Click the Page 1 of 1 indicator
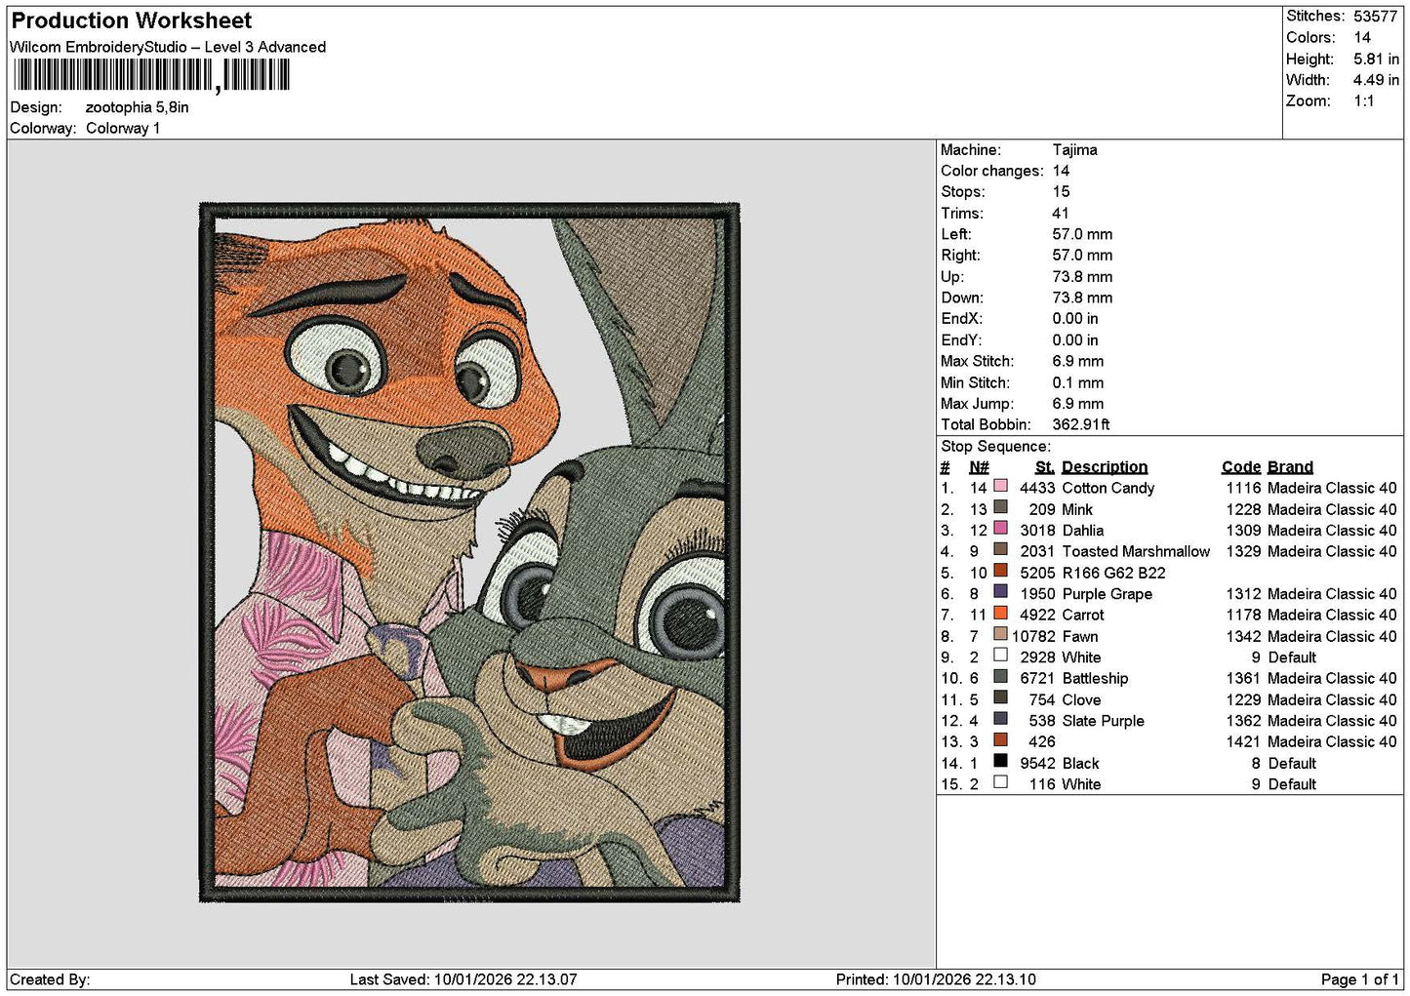The image size is (1410, 996). pos(1360,979)
